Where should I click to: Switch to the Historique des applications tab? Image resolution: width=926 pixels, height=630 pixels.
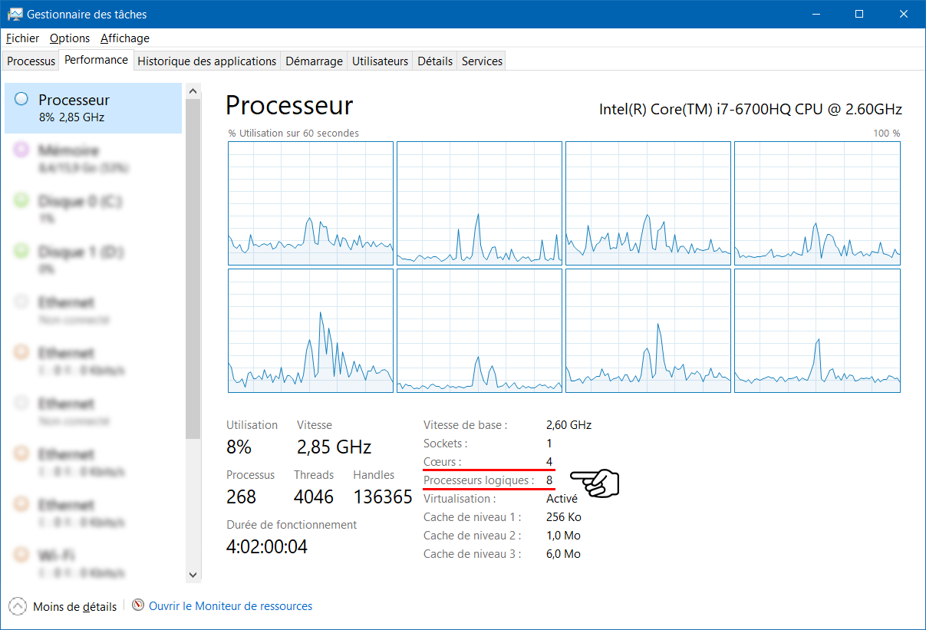point(207,61)
